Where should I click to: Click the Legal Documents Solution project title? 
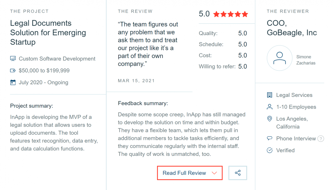coord(48,33)
